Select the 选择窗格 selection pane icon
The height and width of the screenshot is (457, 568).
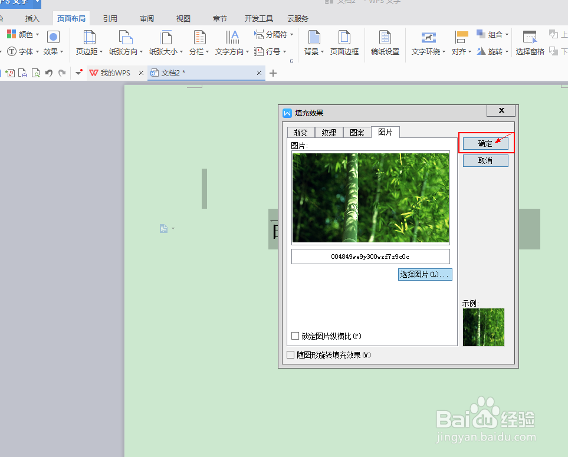click(529, 42)
